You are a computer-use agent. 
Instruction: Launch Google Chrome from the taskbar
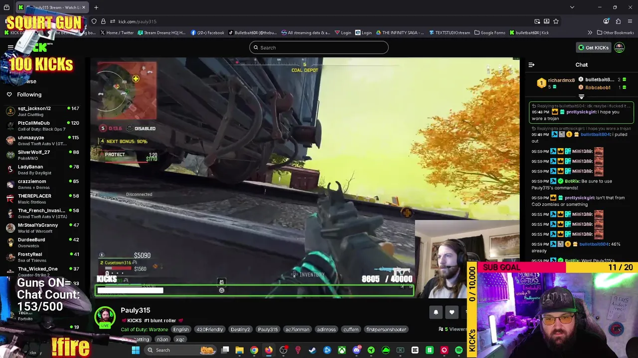tap(254, 350)
